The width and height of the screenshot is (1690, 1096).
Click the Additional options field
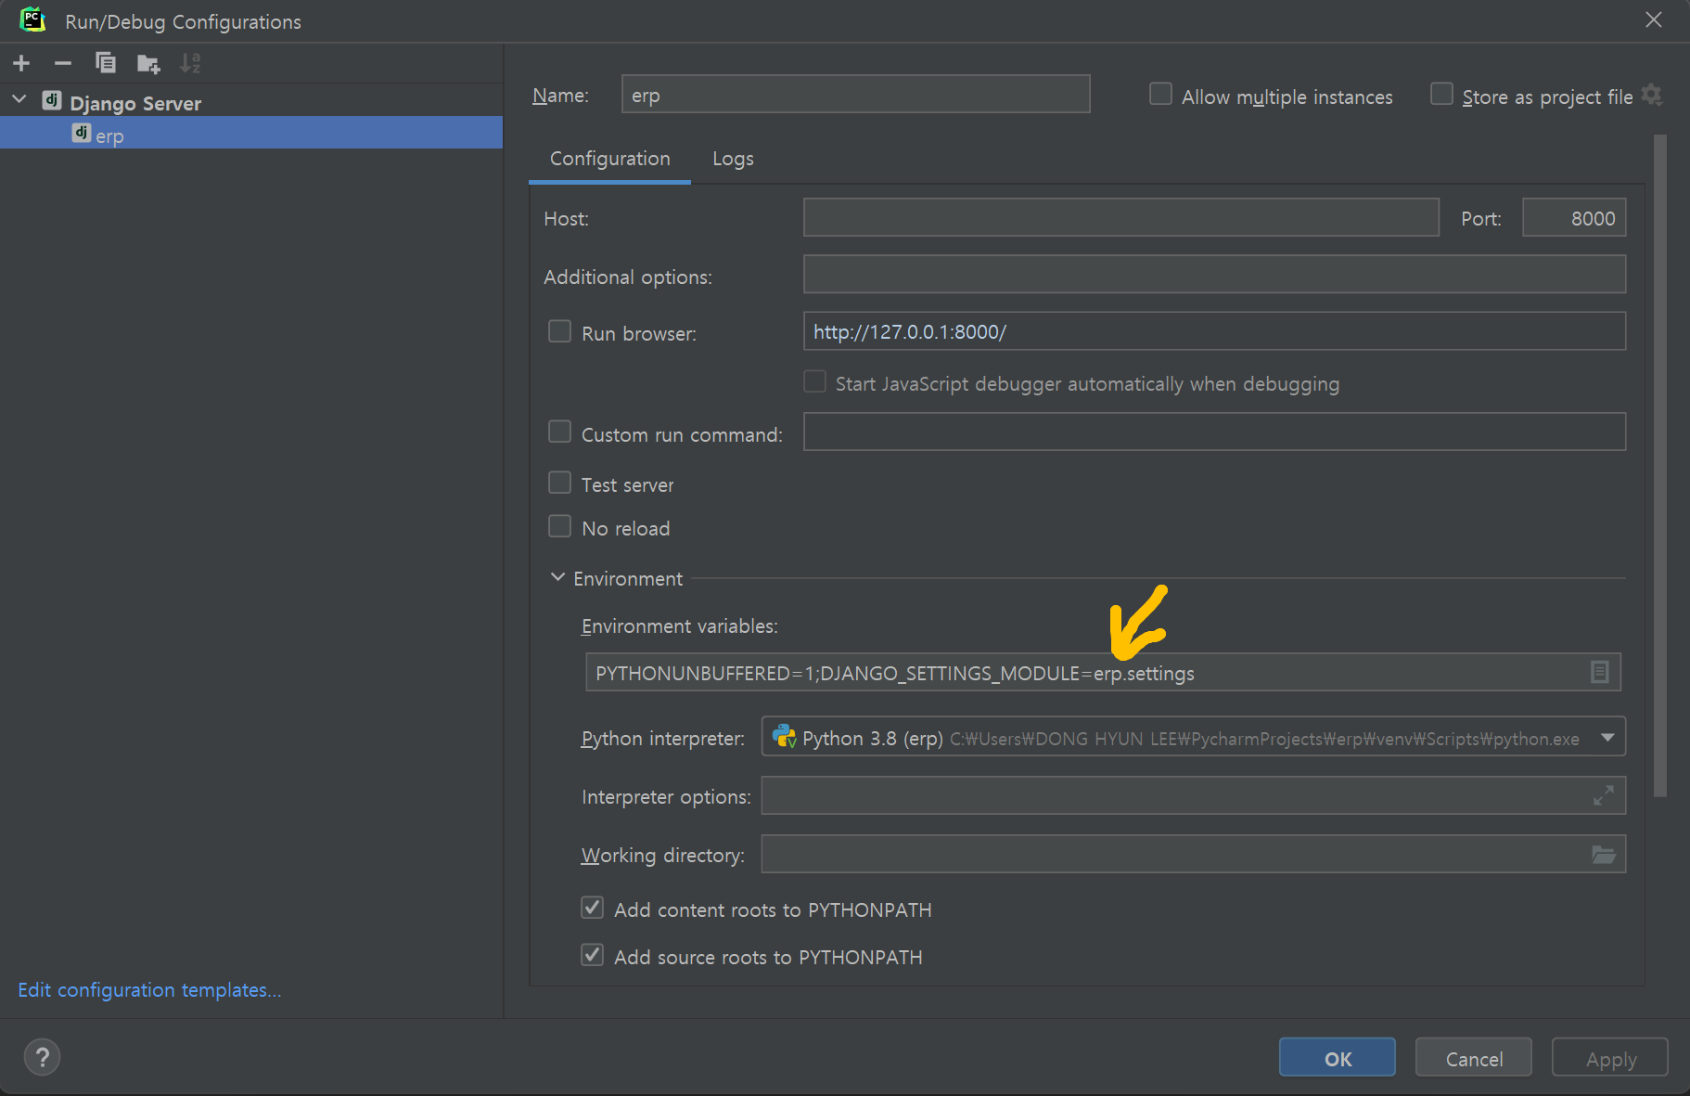coord(1214,275)
